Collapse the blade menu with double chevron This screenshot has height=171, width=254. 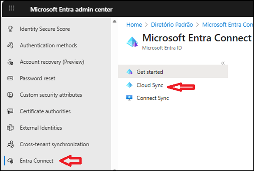point(223,63)
